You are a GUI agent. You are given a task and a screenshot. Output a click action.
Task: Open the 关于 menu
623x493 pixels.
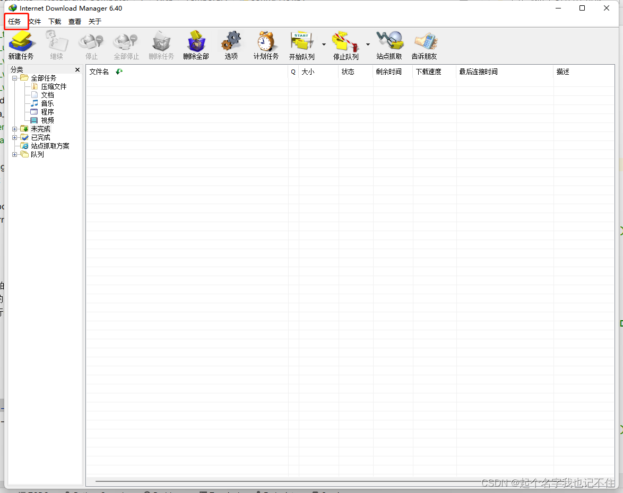94,21
